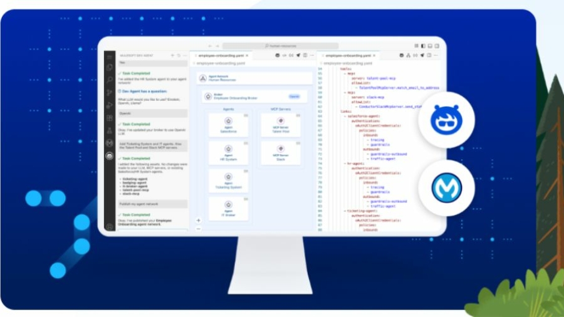Click the publish rocket icon in right editor toolbar
Image resolution: width=564 pixels, height=317 pixels.
(422, 56)
